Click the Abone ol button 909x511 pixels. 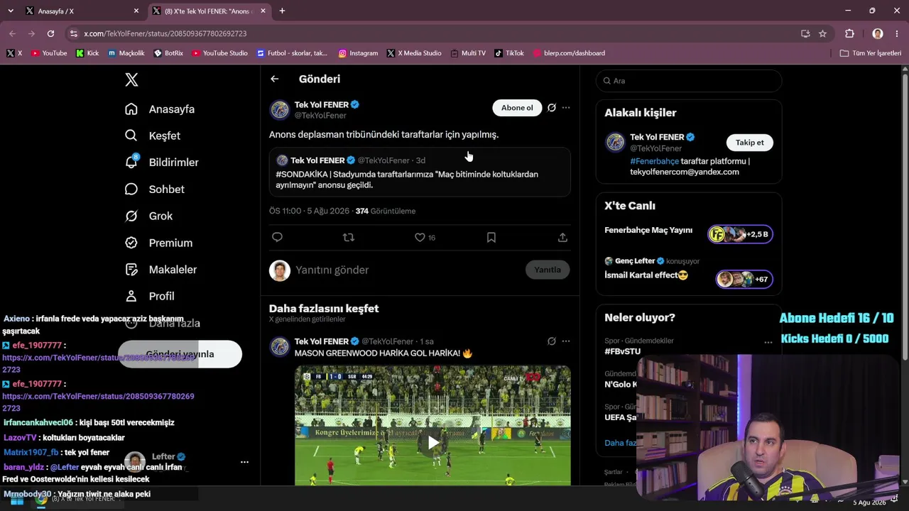517,108
